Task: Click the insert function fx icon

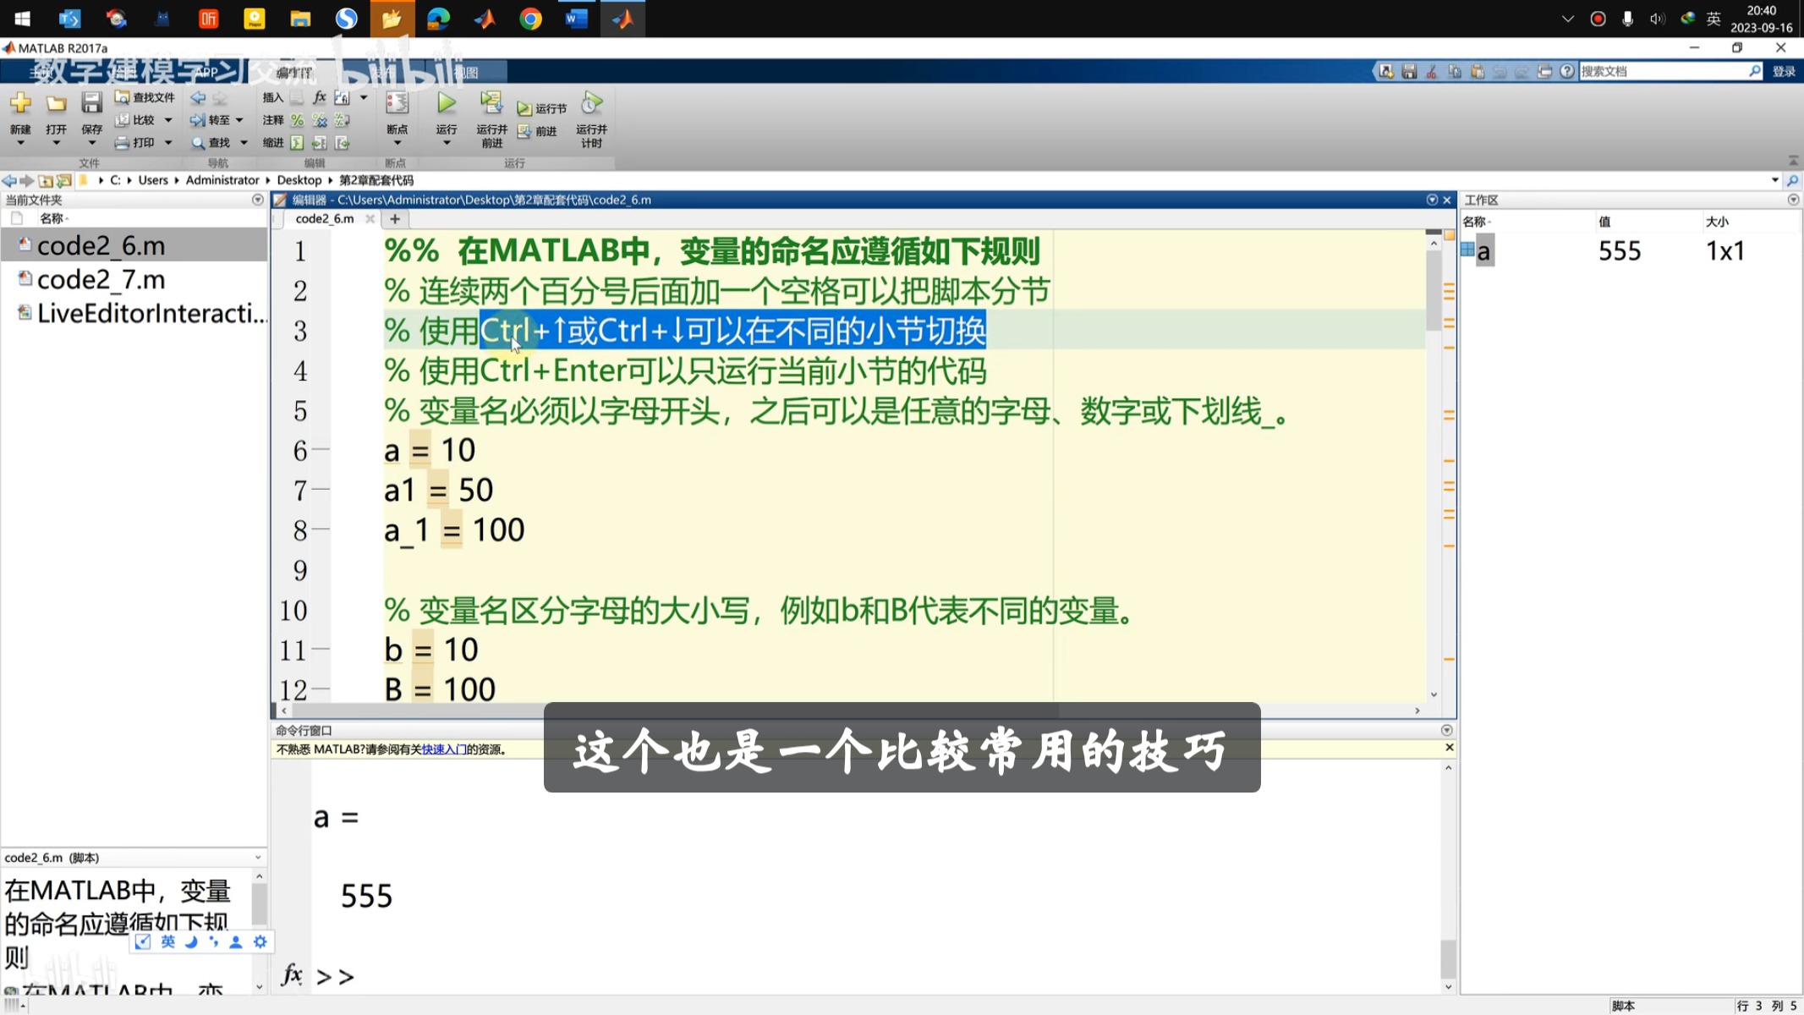Action: click(x=319, y=97)
